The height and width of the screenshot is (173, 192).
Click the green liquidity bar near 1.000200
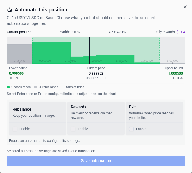tap(115, 59)
